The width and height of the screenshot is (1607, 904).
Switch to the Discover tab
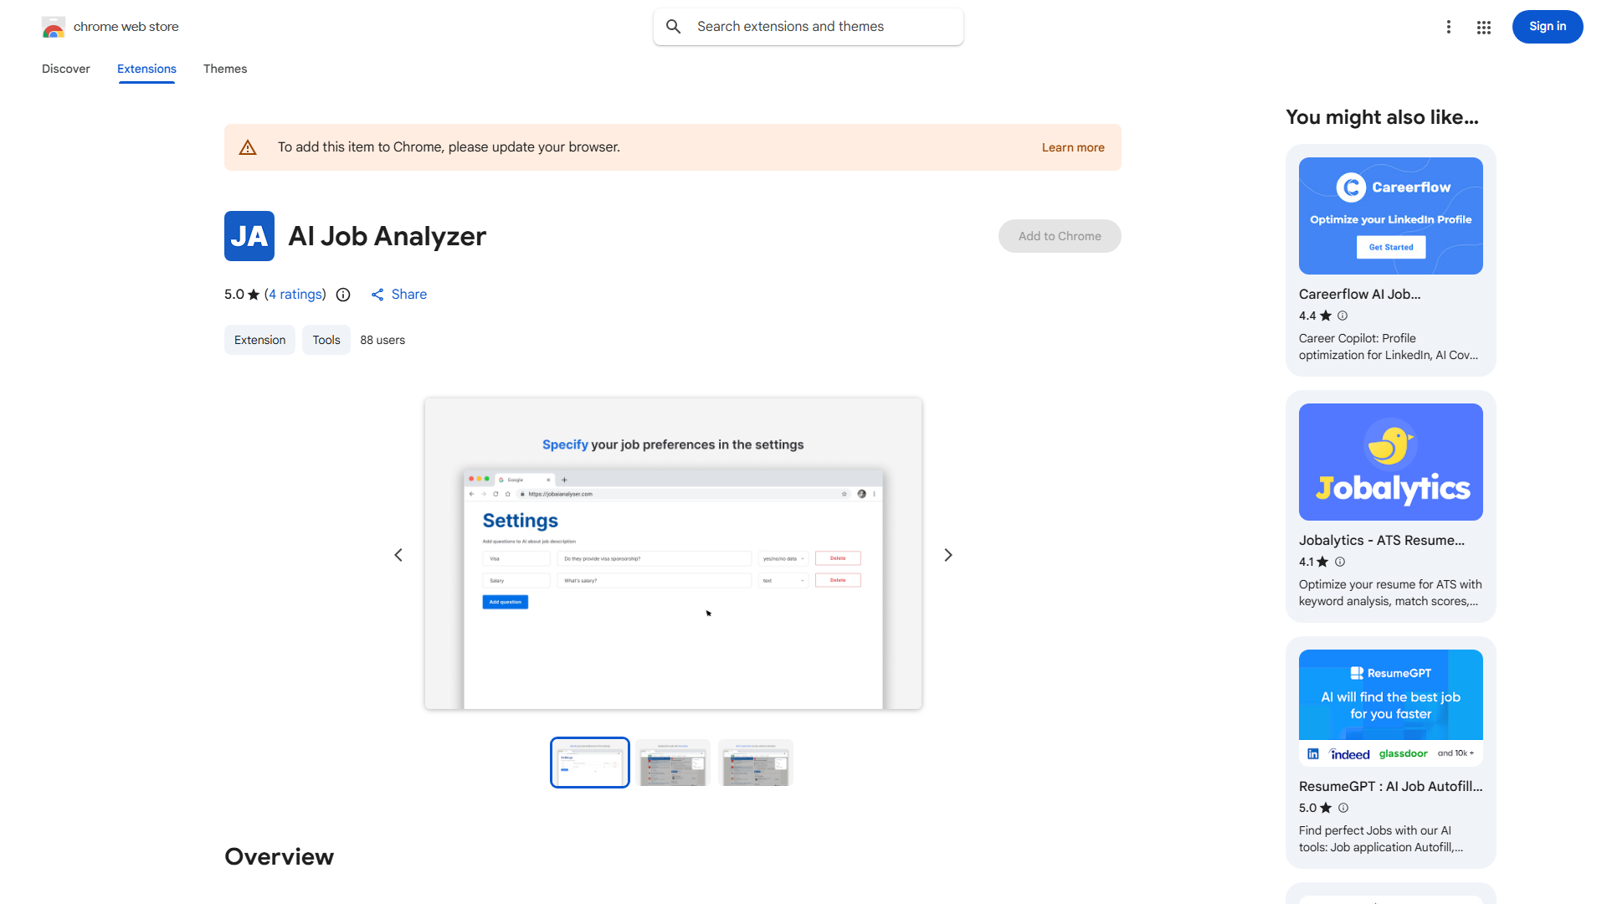(x=65, y=69)
